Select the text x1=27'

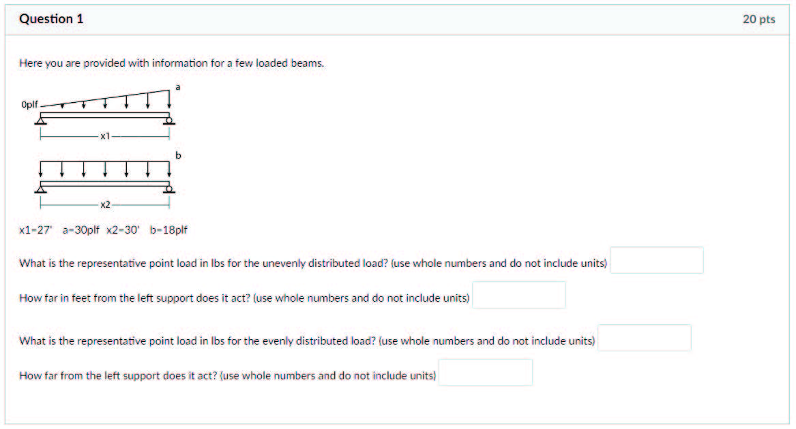(33, 230)
